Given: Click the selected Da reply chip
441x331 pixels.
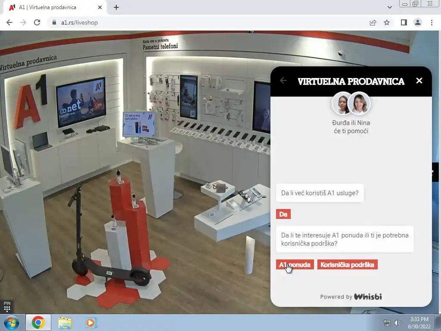Looking at the screenshot, I should (x=283, y=214).
